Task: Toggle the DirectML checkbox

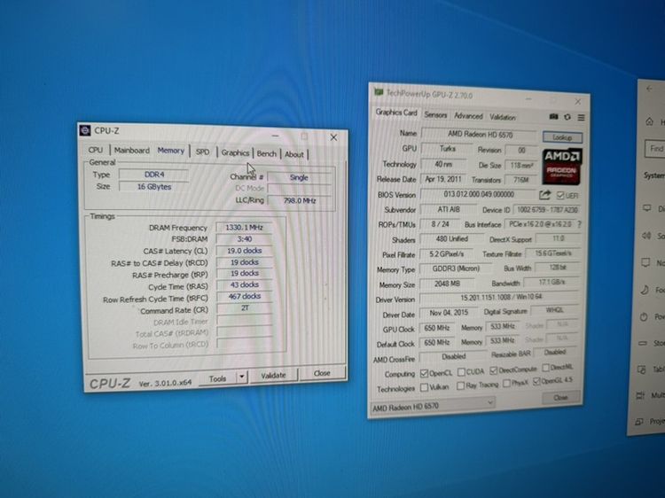Action: 546,368
